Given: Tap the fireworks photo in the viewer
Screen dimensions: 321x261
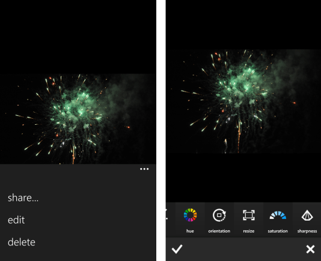Looking at the screenshot, I should pyautogui.click(x=78, y=119).
